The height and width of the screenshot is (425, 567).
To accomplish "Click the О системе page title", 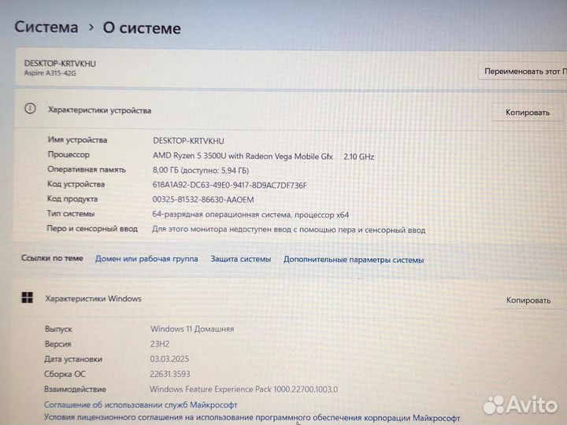I will [142, 28].
